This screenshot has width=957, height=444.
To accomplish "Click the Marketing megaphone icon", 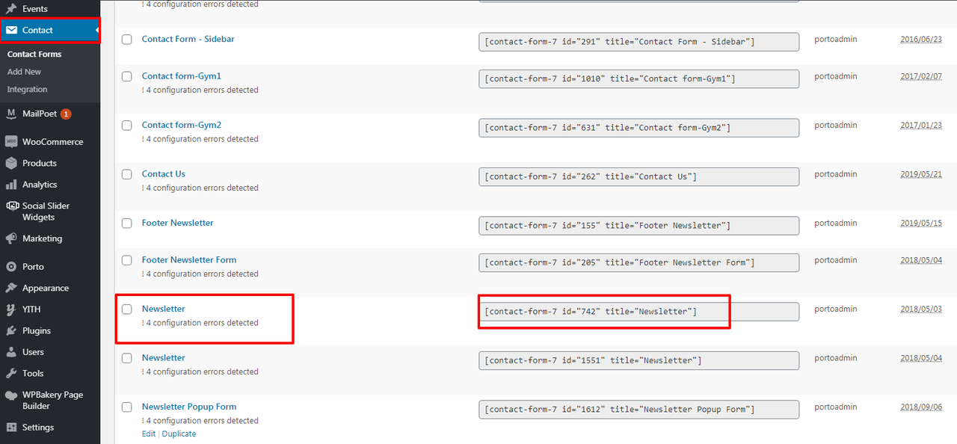I will 11,239.
